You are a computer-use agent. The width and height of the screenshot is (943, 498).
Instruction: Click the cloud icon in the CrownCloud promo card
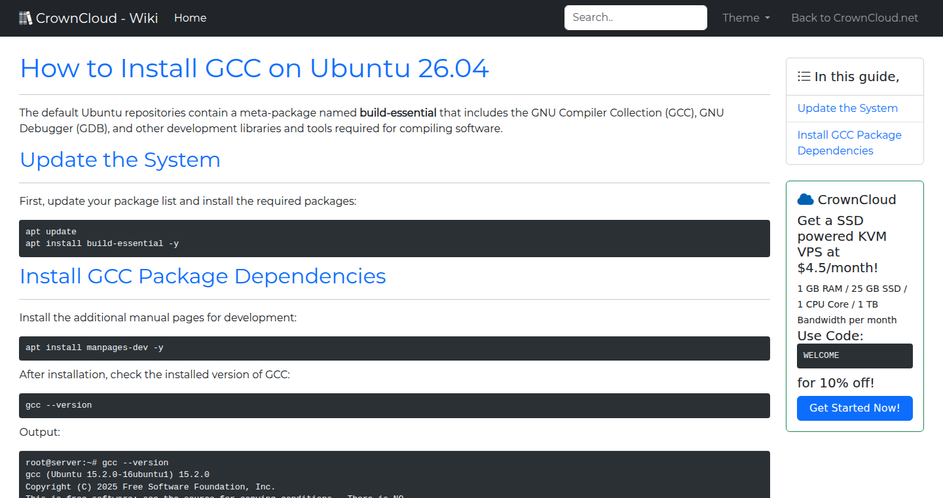coord(805,200)
